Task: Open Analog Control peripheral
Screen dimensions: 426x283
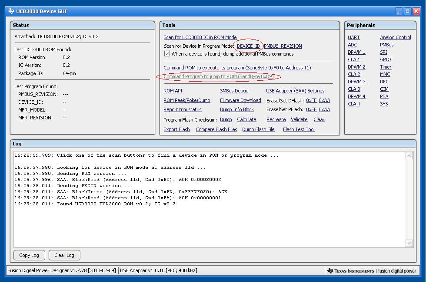Action: tap(396, 37)
